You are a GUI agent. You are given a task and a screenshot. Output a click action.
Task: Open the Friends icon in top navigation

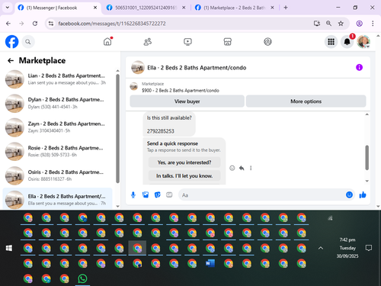coord(148,42)
